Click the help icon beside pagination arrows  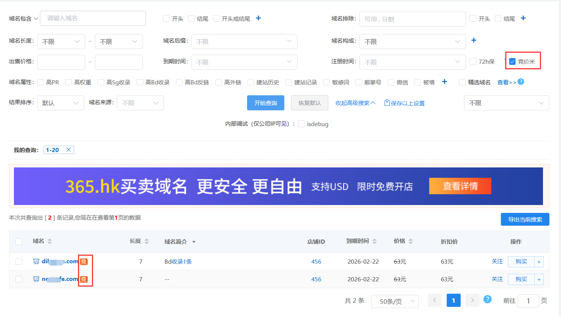pyautogui.click(x=487, y=299)
